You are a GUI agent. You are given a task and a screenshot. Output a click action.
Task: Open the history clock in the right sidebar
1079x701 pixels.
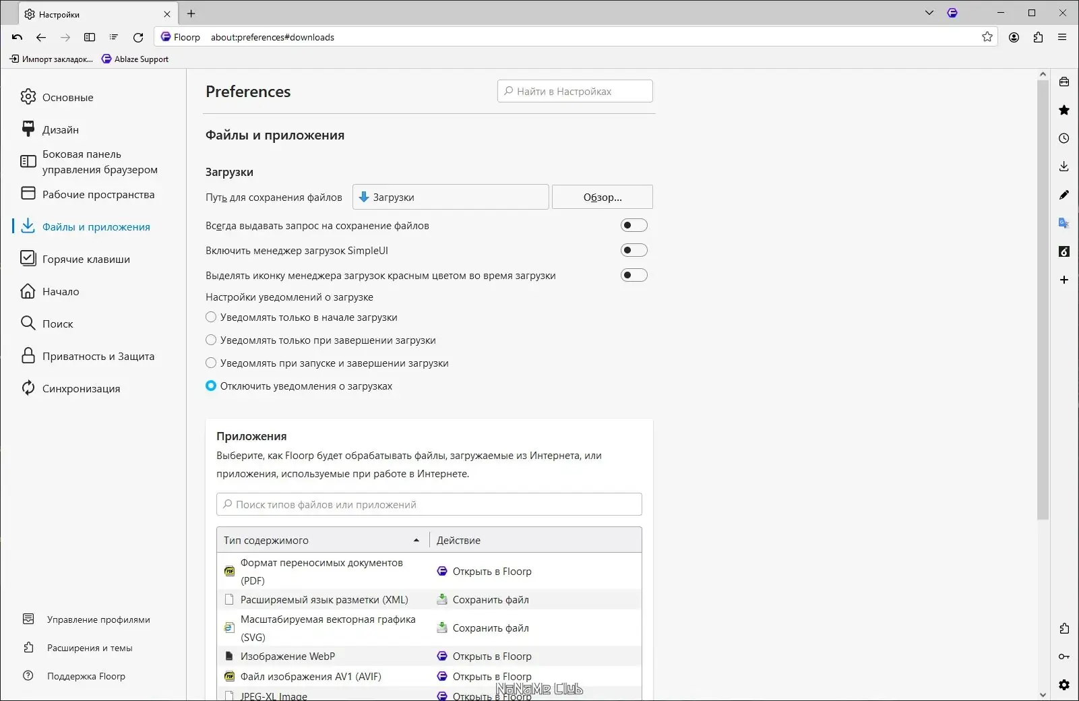[1064, 138]
